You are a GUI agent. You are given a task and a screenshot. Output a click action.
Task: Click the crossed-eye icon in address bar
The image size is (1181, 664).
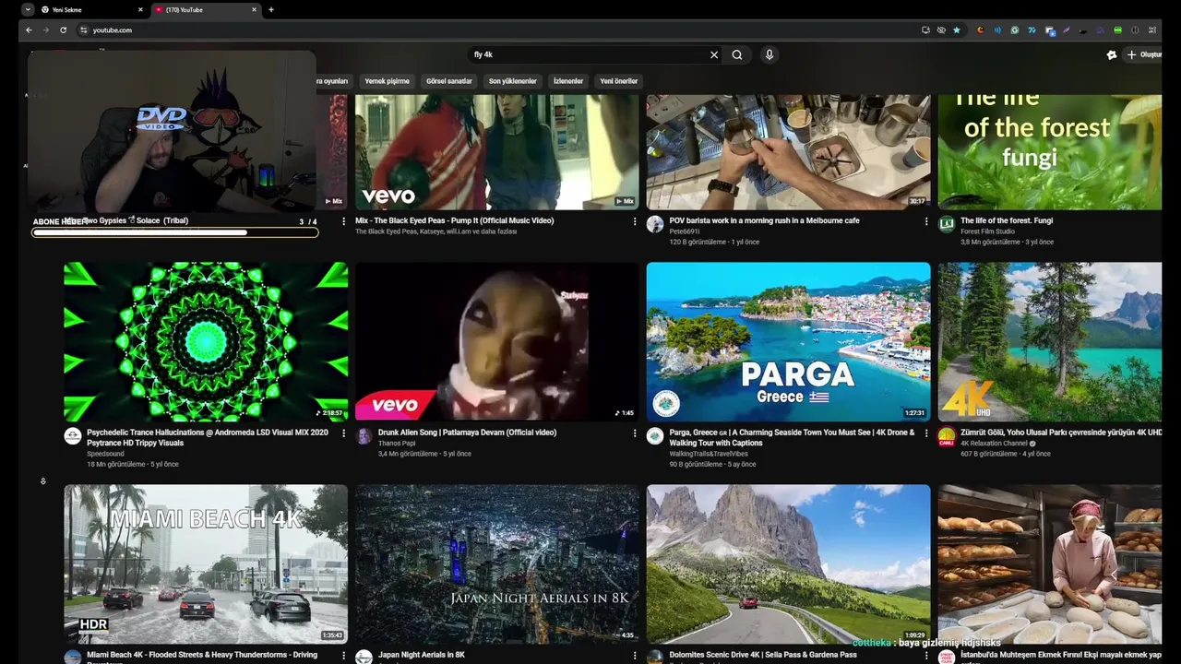941,30
